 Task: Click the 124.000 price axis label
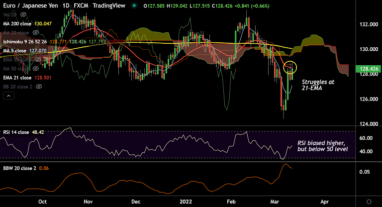[x=369, y=124]
